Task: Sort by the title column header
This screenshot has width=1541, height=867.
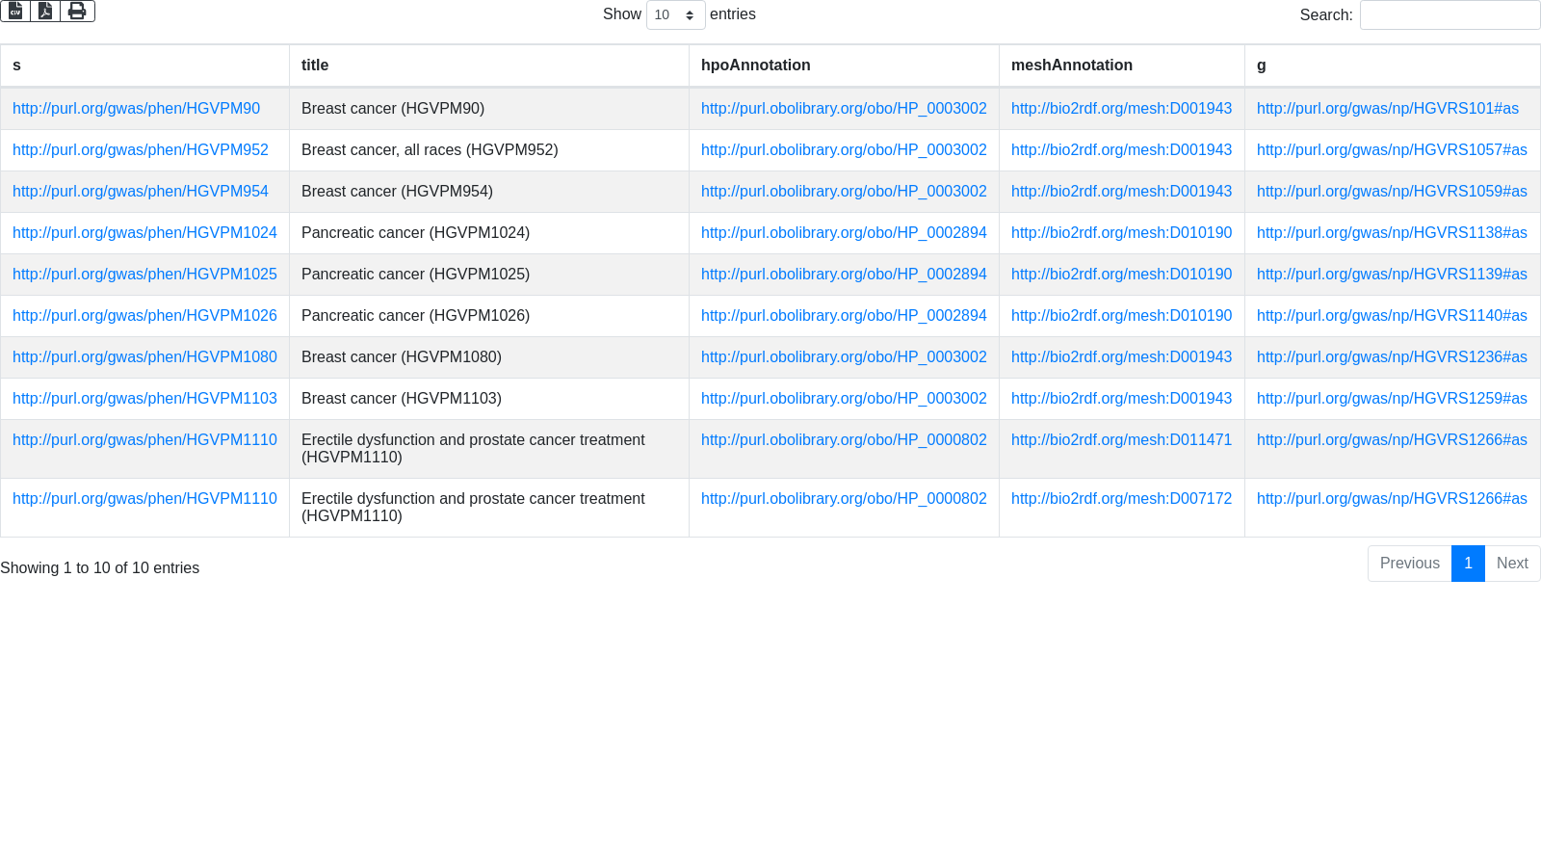Action: tap(315, 66)
